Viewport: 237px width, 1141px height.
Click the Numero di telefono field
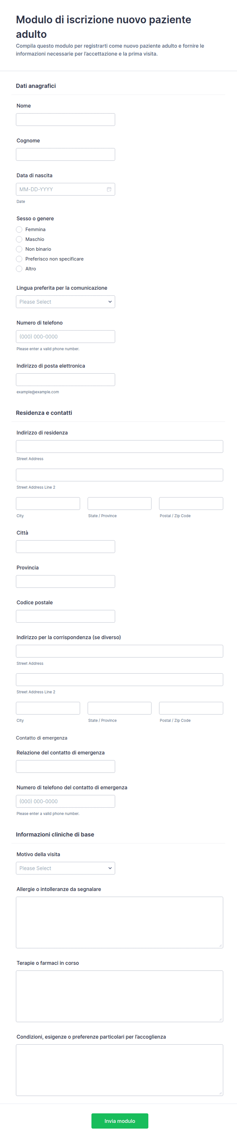[65, 337]
